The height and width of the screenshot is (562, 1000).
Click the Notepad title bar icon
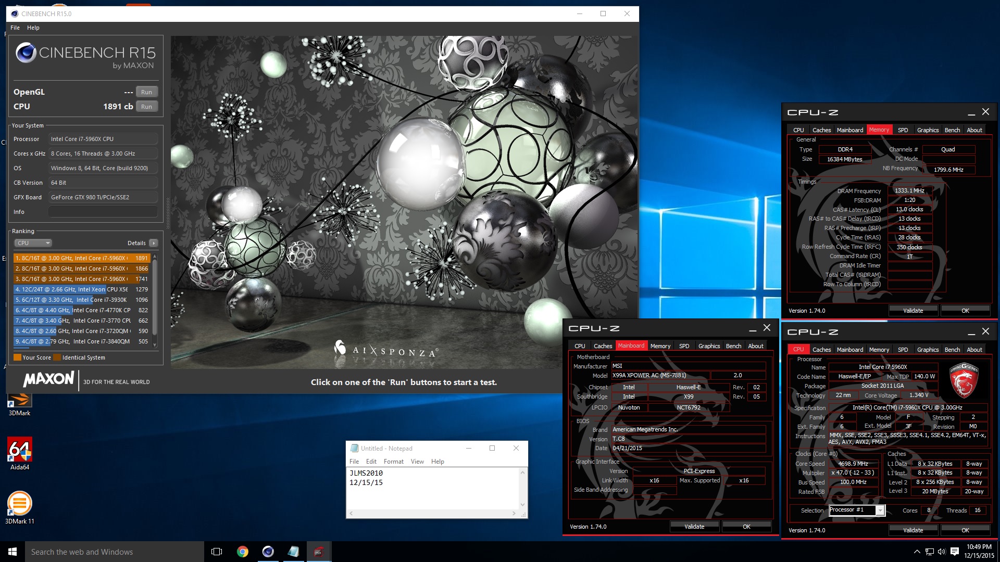[355, 448]
